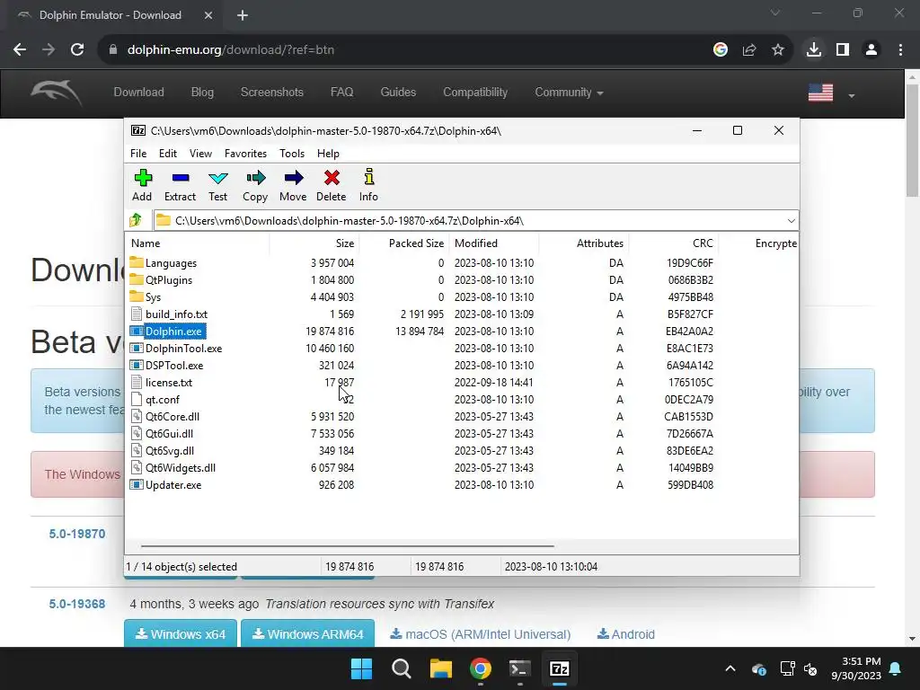Open Chrome's tab search dropdown
The image size is (920, 690).
(x=775, y=13)
